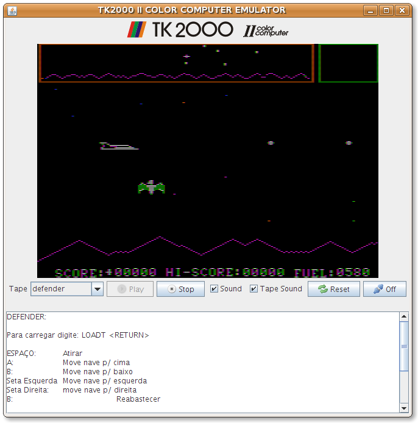Click 'Move nave p/ baixo' text

(x=97, y=372)
